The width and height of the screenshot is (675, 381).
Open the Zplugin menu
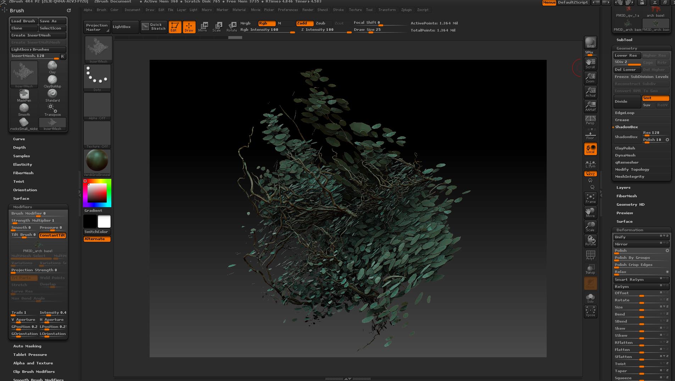click(x=407, y=10)
